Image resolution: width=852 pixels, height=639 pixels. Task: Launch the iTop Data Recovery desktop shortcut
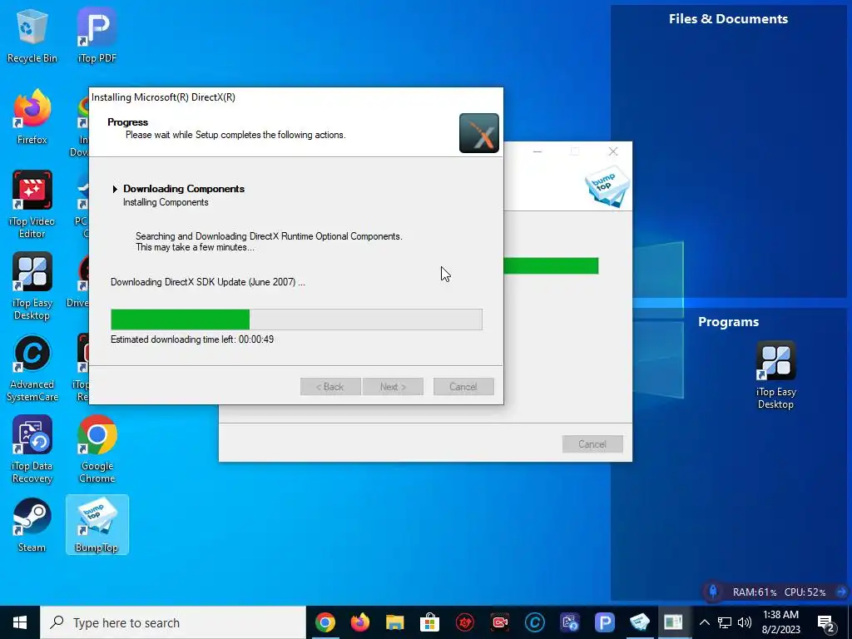click(32, 449)
